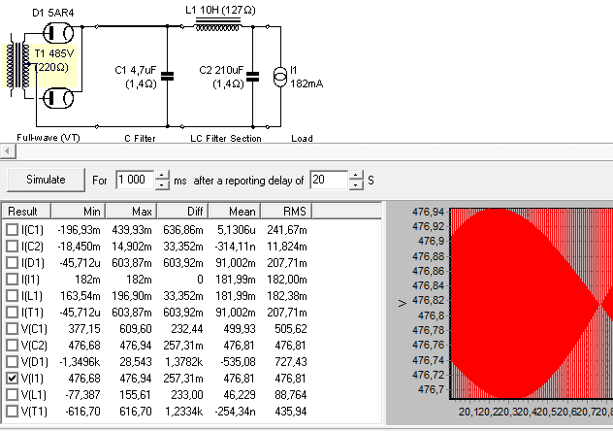Select the I1 182mA current load symbol
This screenshot has height=431, width=613.
pos(280,75)
